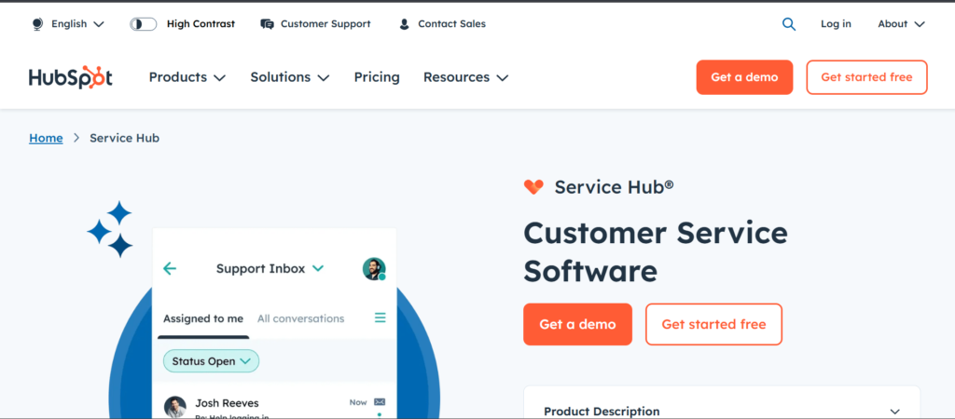Go to the Home breadcrumb link
The width and height of the screenshot is (955, 419).
tap(46, 138)
